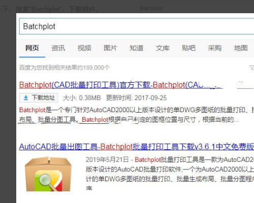The image size is (254, 203).
Task: Click the search filter funnel icon
Action: (252, 67)
